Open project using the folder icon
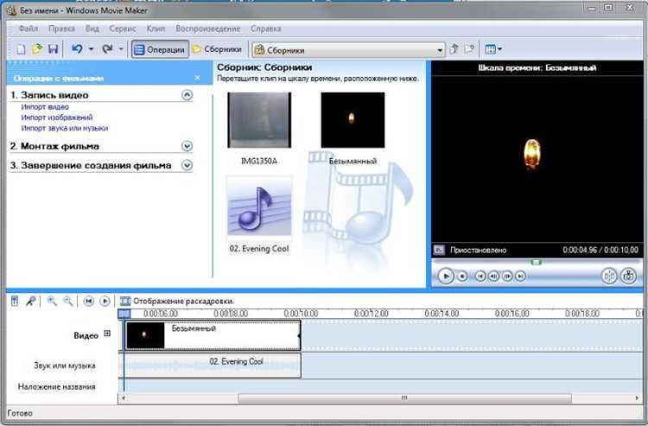Image resolution: width=648 pixels, height=426 pixels. pos(37,49)
